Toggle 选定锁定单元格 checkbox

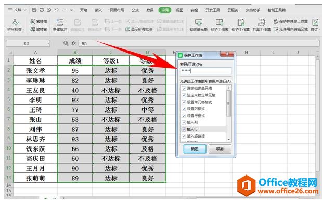pos(184,89)
